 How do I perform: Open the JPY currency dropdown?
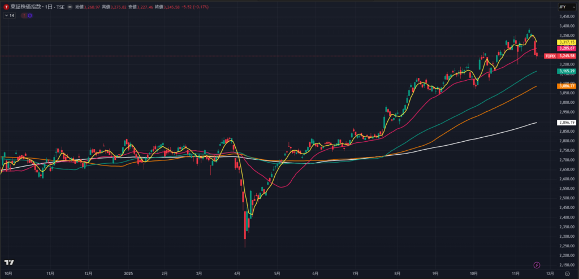(x=563, y=7)
